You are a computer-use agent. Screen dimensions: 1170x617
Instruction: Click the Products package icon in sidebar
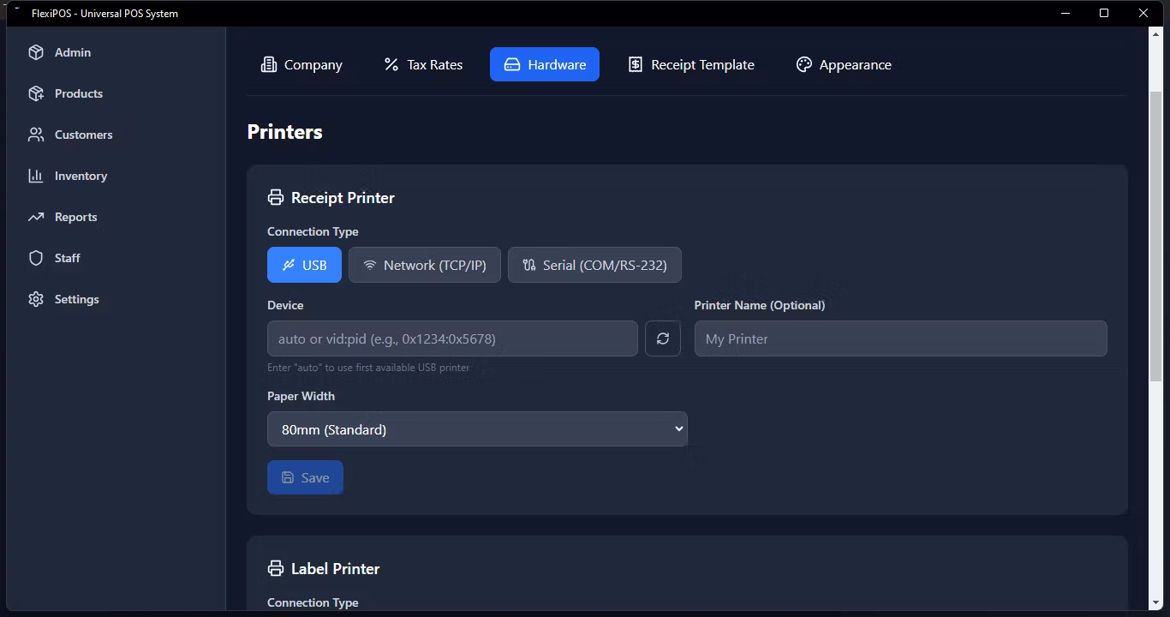pyautogui.click(x=36, y=93)
